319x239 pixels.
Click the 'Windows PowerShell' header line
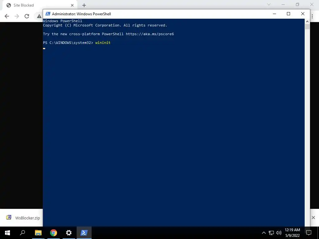coord(62,21)
